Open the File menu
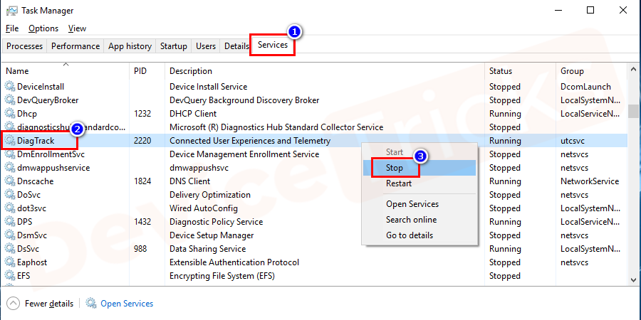The width and height of the screenshot is (641, 320). click(x=12, y=28)
